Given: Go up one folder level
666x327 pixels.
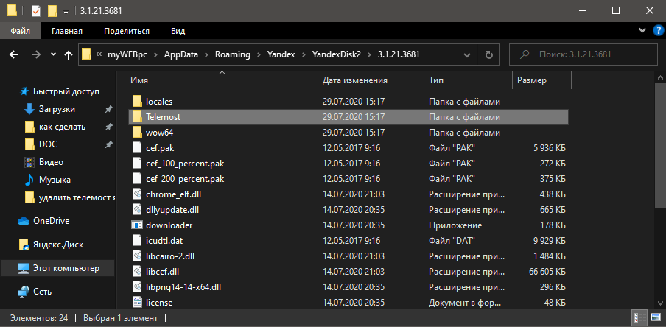Looking at the screenshot, I should [68, 54].
